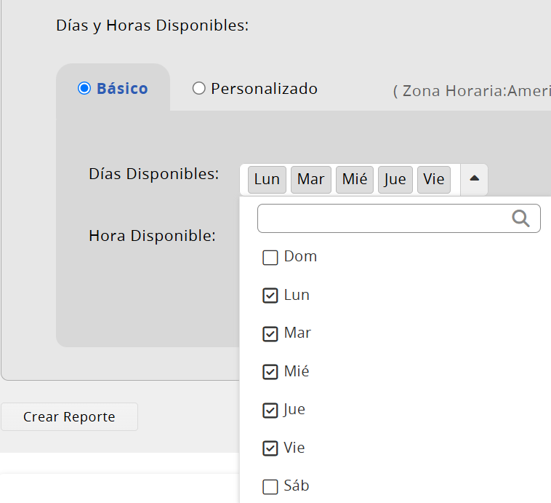Click the Mar tag in selected days
The width and height of the screenshot is (551, 503).
(311, 180)
